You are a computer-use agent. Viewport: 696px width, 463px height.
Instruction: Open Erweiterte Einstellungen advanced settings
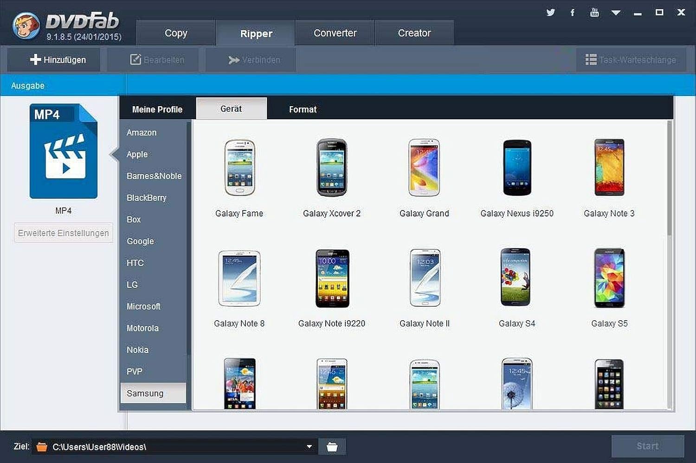point(64,233)
